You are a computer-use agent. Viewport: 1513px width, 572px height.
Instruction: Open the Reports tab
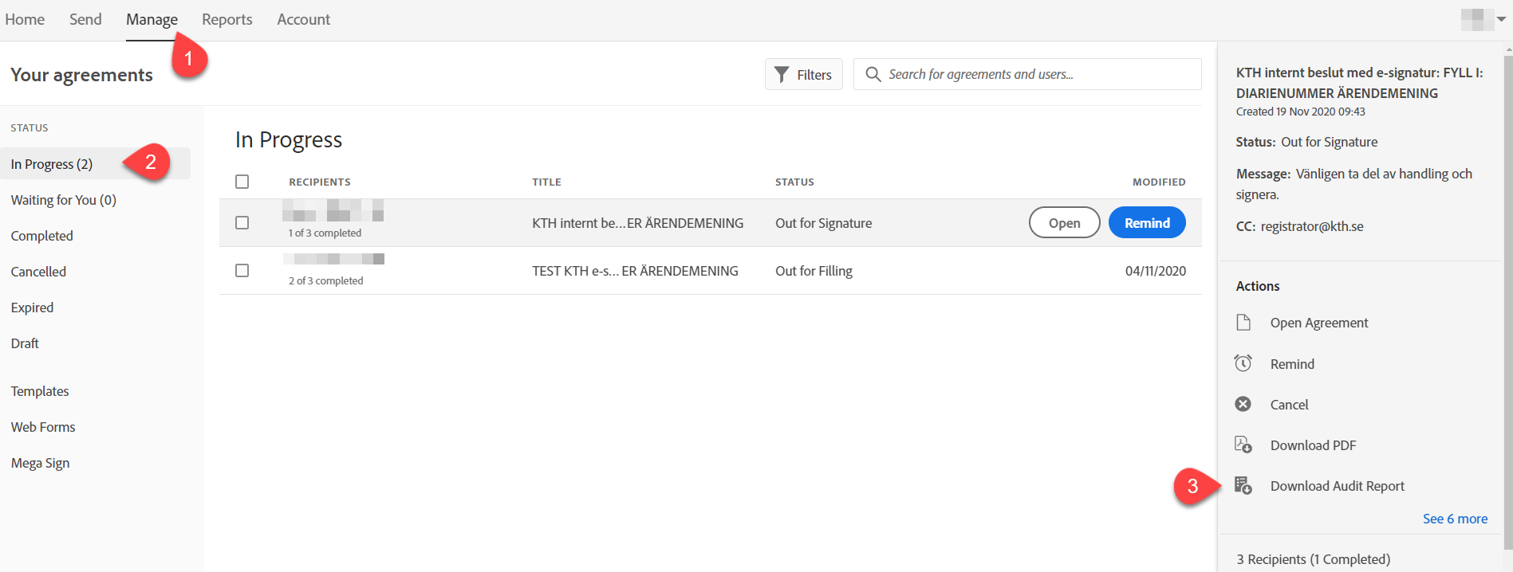[x=227, y=19]
